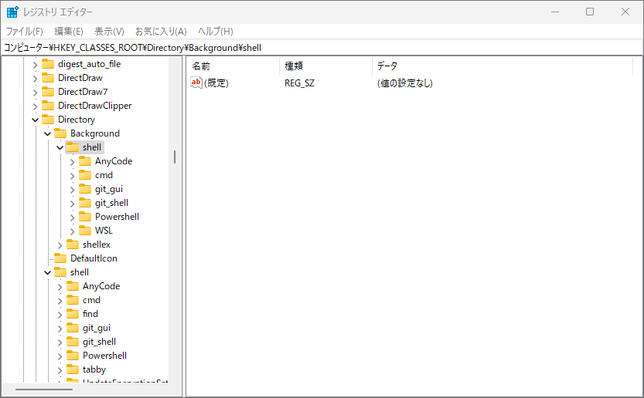Viewport: 644px width, 398px height.
Task: Expand the DirectDraw7 key
Action: [36, 93]
